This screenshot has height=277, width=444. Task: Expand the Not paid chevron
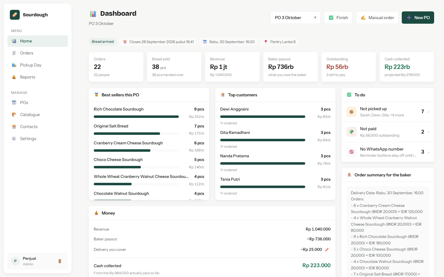pyautogui.click(x=429, y=132)
